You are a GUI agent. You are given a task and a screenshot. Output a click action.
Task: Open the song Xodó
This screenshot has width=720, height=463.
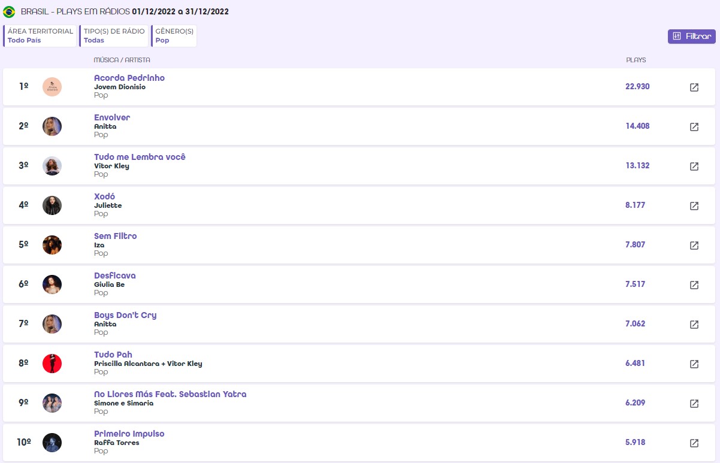(x=104, y=196)
